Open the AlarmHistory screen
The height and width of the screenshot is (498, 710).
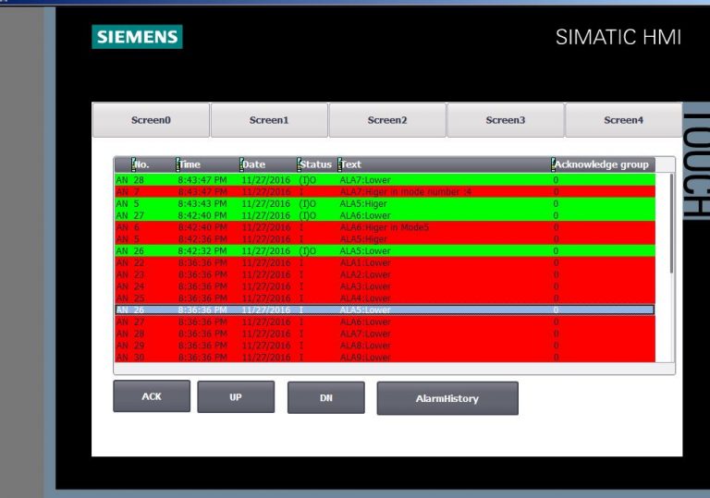pyautogui.click(x=447, y=398)
